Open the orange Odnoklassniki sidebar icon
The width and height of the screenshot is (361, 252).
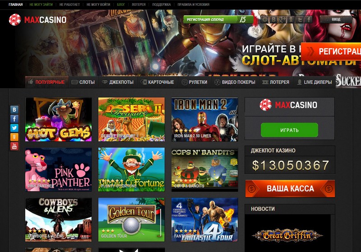coord(14,137)
